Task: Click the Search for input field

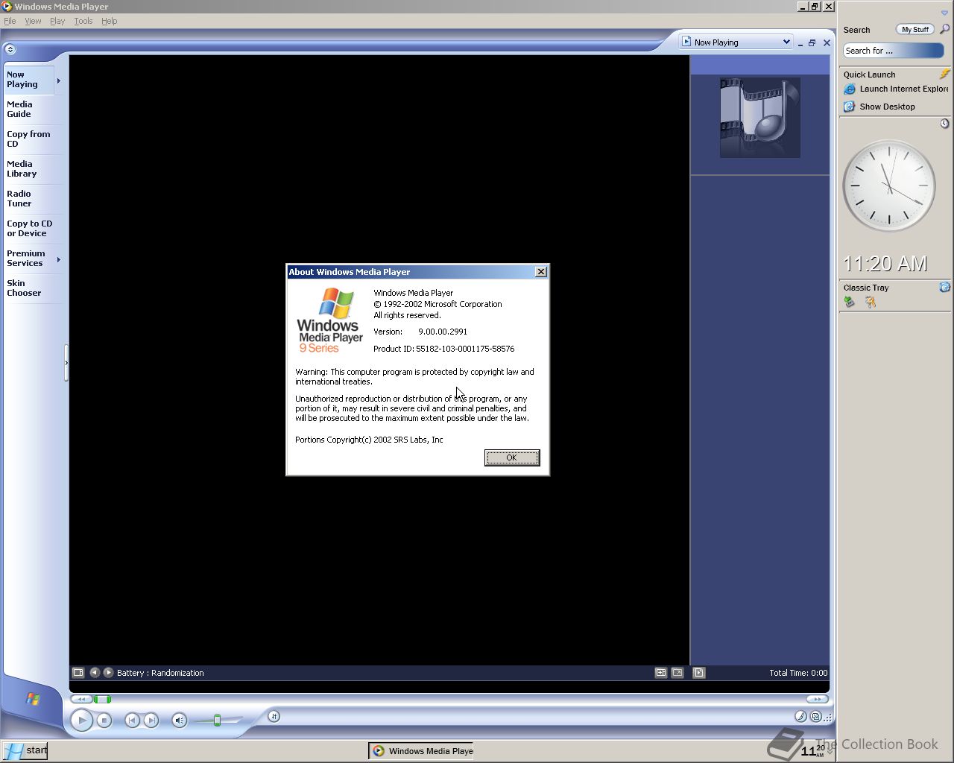Action: [x=894, y=51]
